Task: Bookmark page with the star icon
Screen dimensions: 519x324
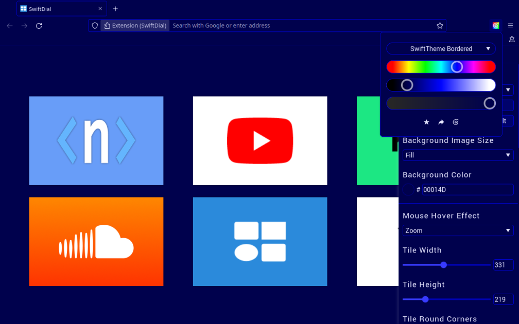Action: pyautogui.click(x=440, y=26)
